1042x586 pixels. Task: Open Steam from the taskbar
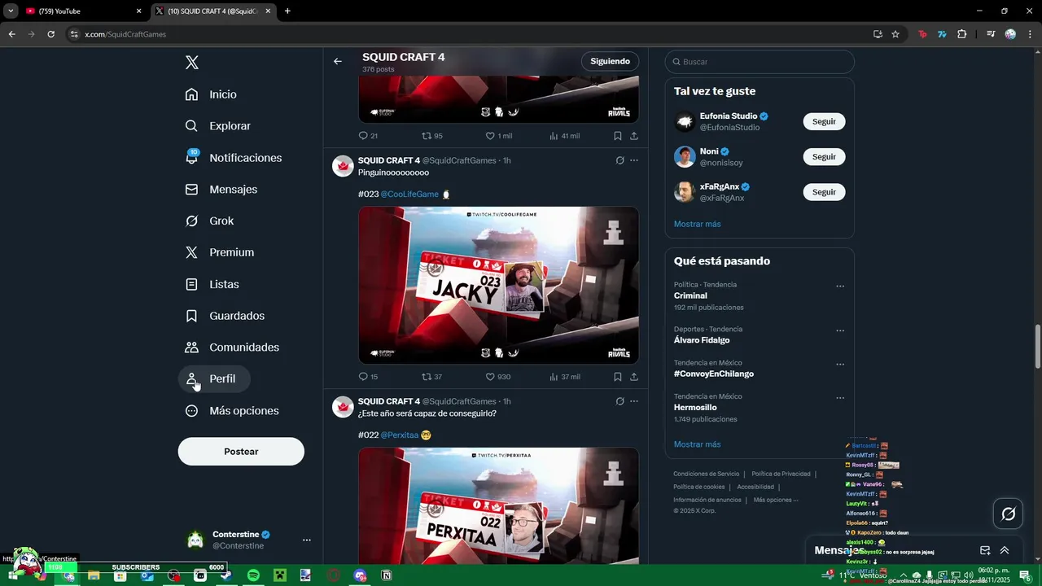(x=226, y=575)
